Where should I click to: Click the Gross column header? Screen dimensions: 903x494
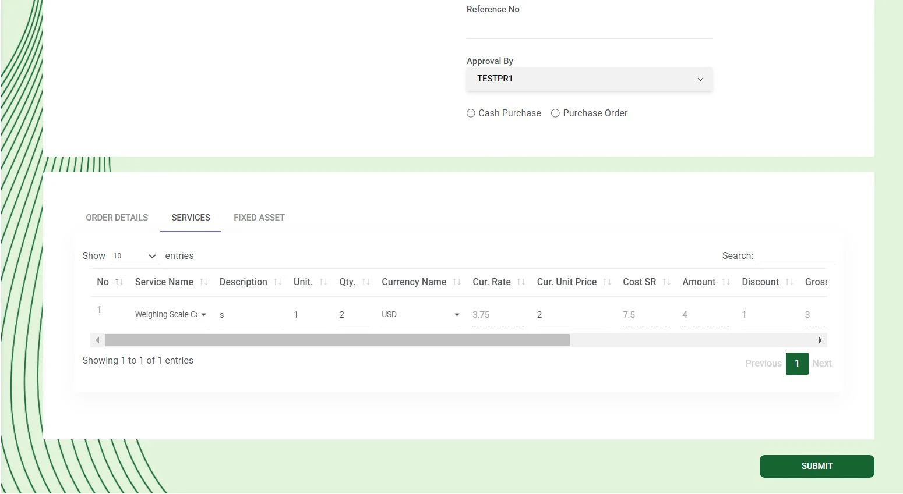tap(816, 282)
